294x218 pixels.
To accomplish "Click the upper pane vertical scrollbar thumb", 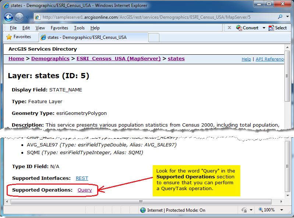I will tap(287, 76).
